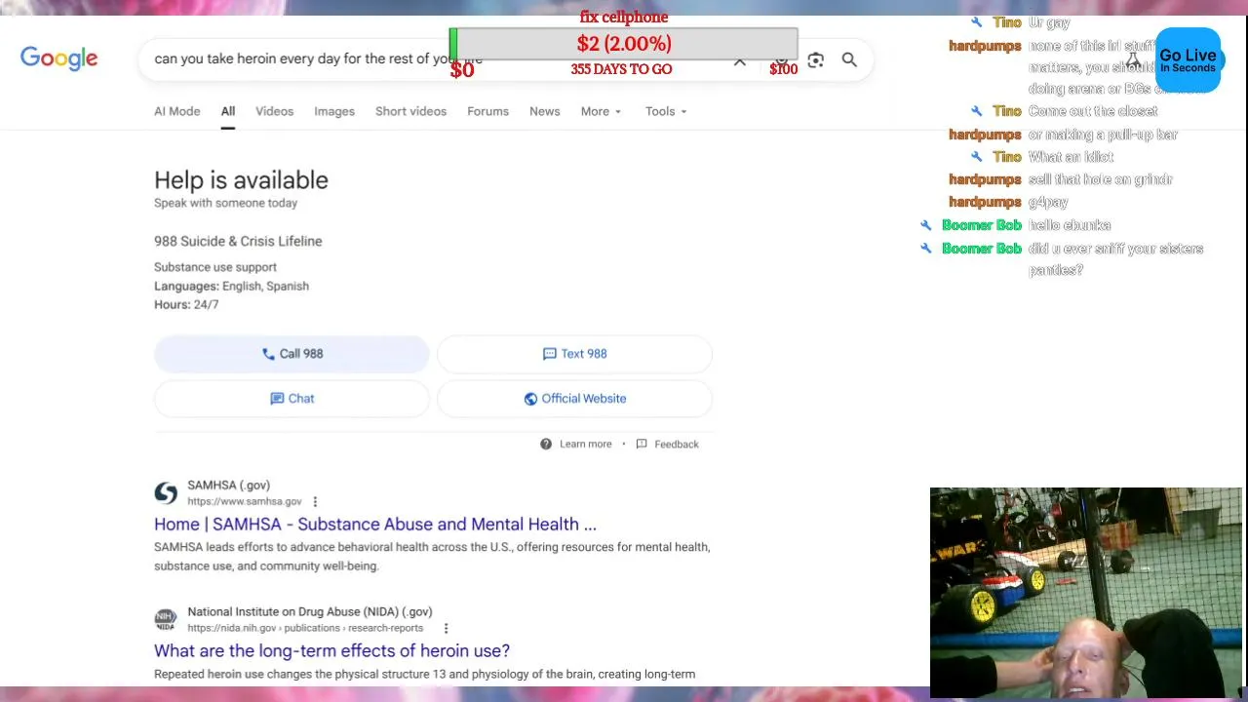Viewport: 1248px width, 702px height.
Task: Click the magnifying glass search icon
Action: point(849,60)
